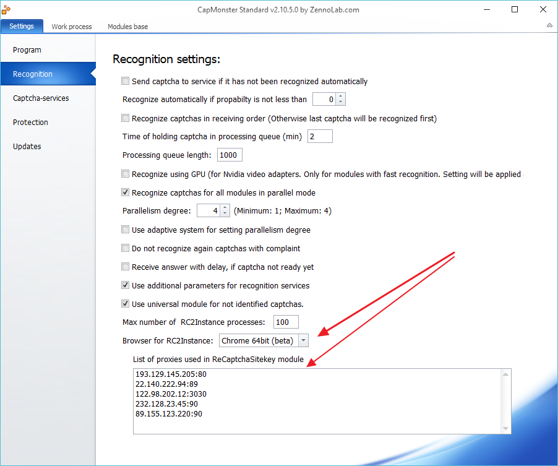This screenshot has height=466, width=558.
Task: Click the proxy list scrollbar up arrow
Action: (x=505, y=374)
